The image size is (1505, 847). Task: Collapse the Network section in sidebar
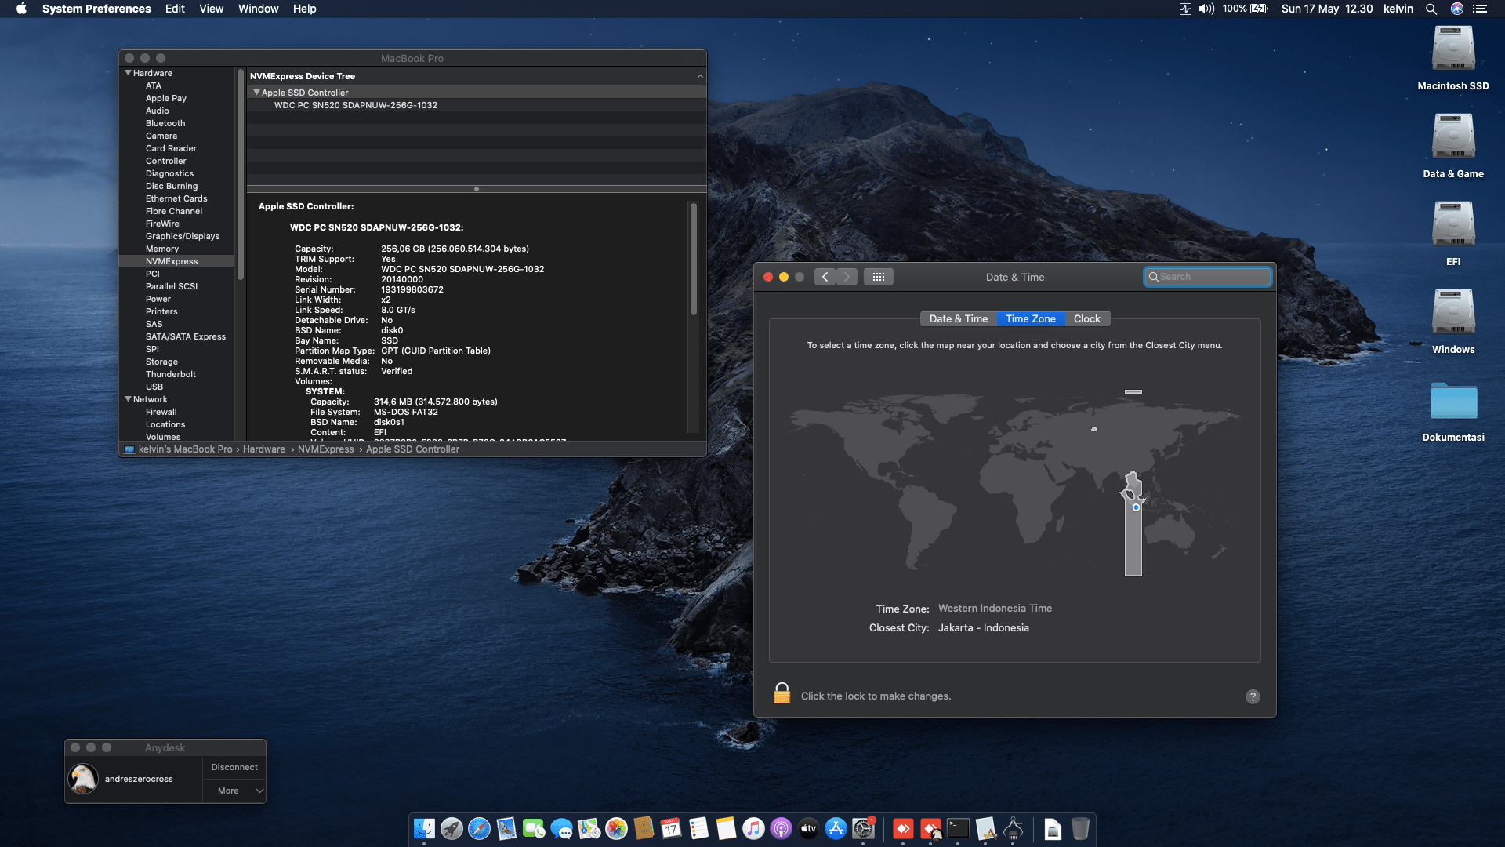point(128,399)
